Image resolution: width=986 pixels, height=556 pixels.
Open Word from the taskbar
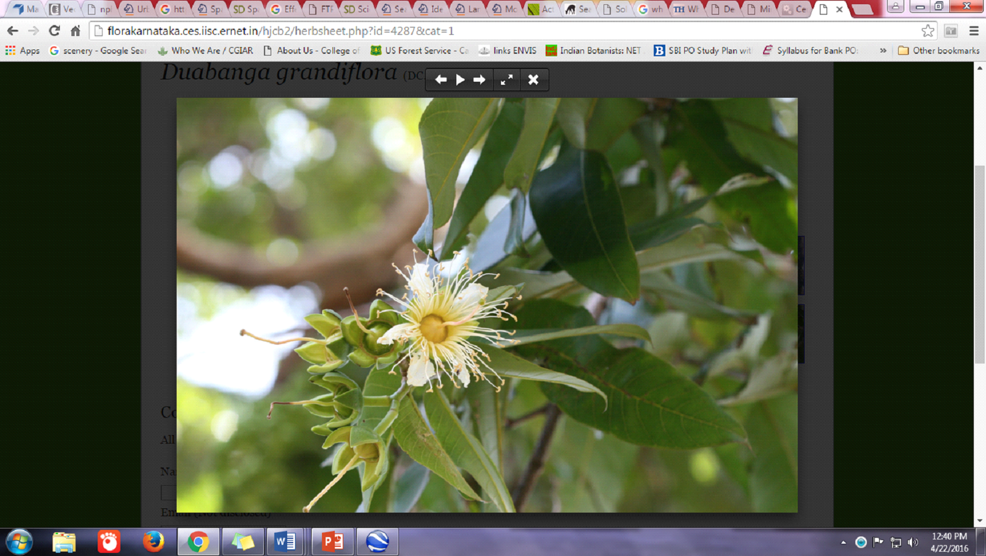point(285,542)
